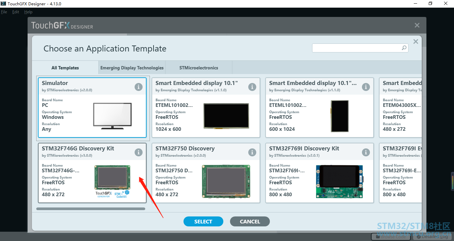Click the "600 x 1024" resolution text
Viewport: 454px width, 241px height.
(x=282, y=129)
